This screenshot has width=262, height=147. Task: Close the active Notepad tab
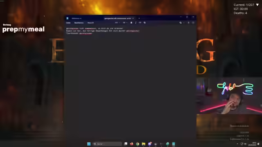133,18
